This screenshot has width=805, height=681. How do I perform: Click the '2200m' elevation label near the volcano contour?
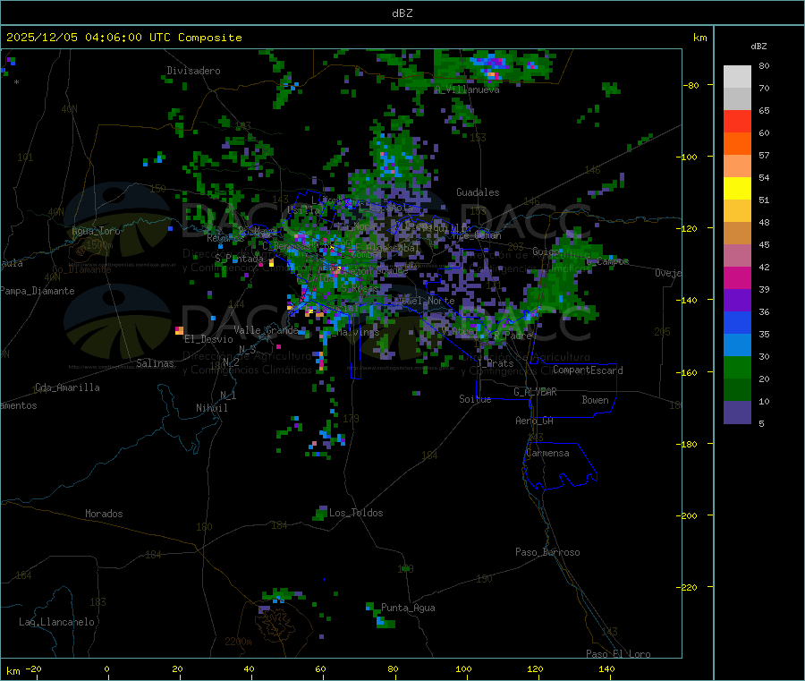coord(238,642)
